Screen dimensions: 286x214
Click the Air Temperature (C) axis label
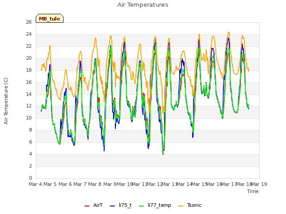pos(6,101)
